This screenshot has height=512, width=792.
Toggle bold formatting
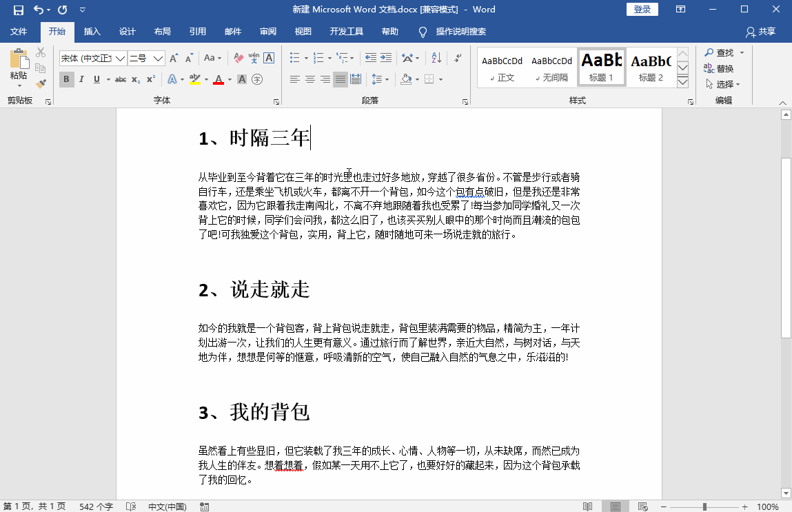click(66, 79)
